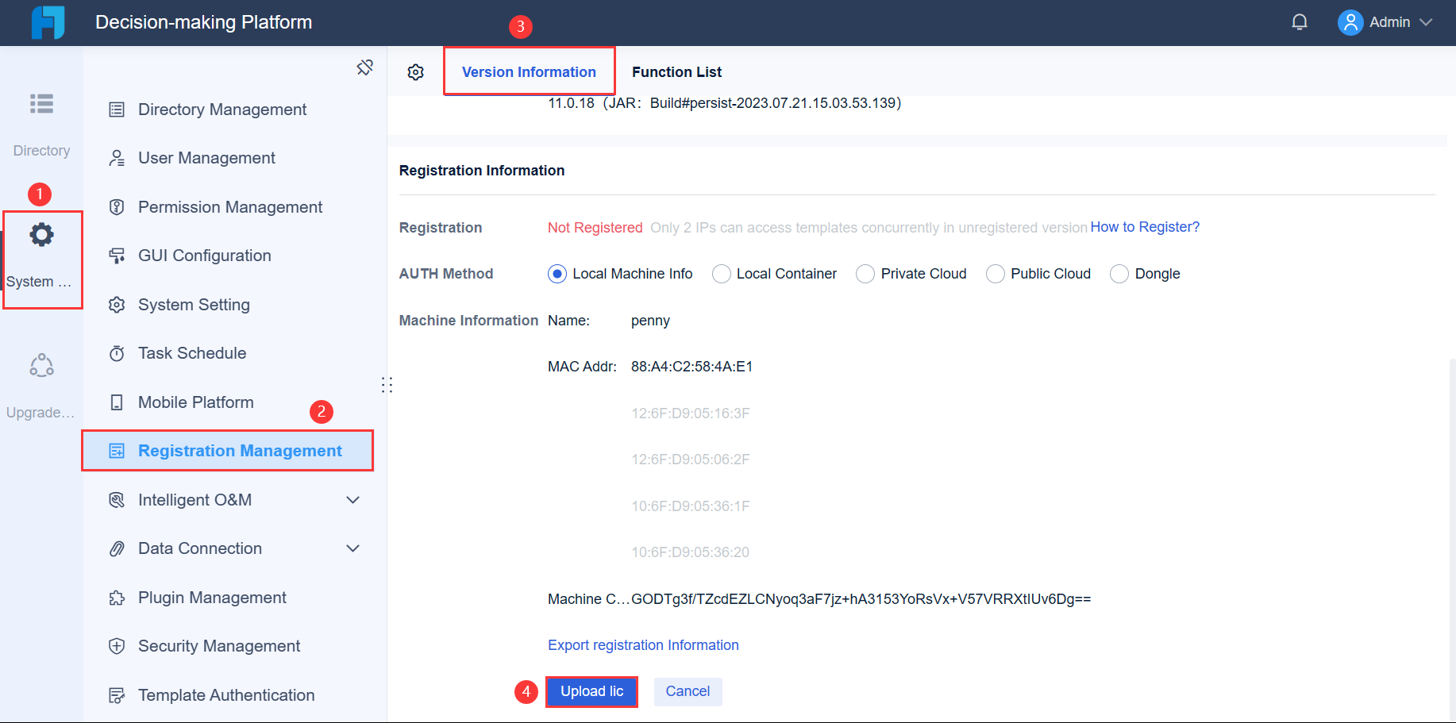Image resolution: width=1456 pixels, height=723 pixels.
Task: Open Security Management settings
Action: [219, 645]
